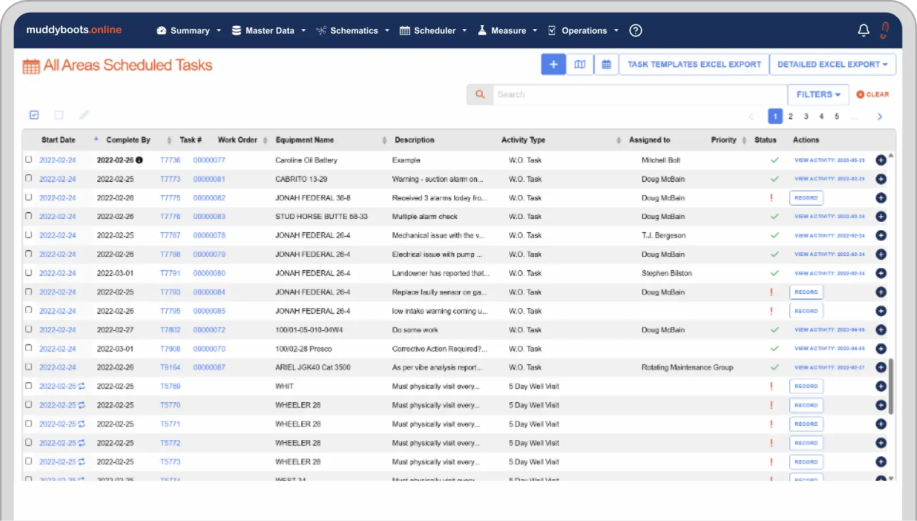Open the Scheduler menu

[433, 31]
